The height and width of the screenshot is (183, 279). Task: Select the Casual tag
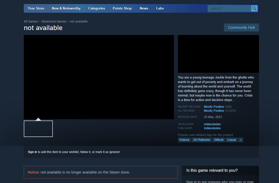(231, 140)
